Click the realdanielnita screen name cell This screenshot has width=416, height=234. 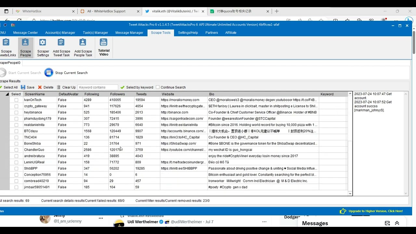[x=40, y=125]
